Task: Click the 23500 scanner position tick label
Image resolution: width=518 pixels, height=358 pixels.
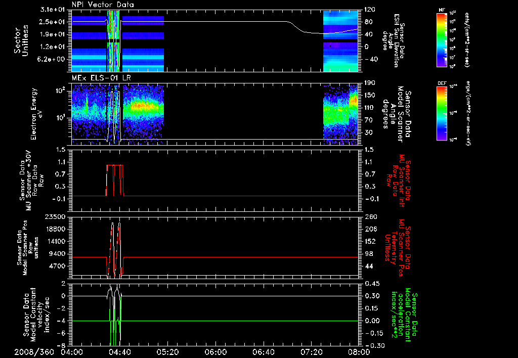Action: [56, 217]
